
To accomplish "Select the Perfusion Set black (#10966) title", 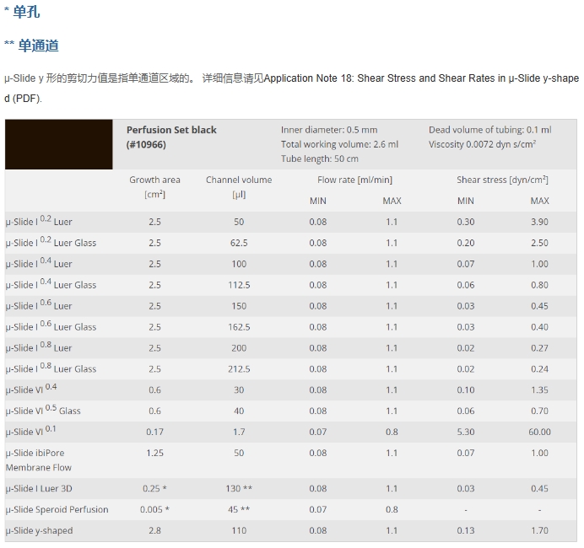I will pos(171,137).
